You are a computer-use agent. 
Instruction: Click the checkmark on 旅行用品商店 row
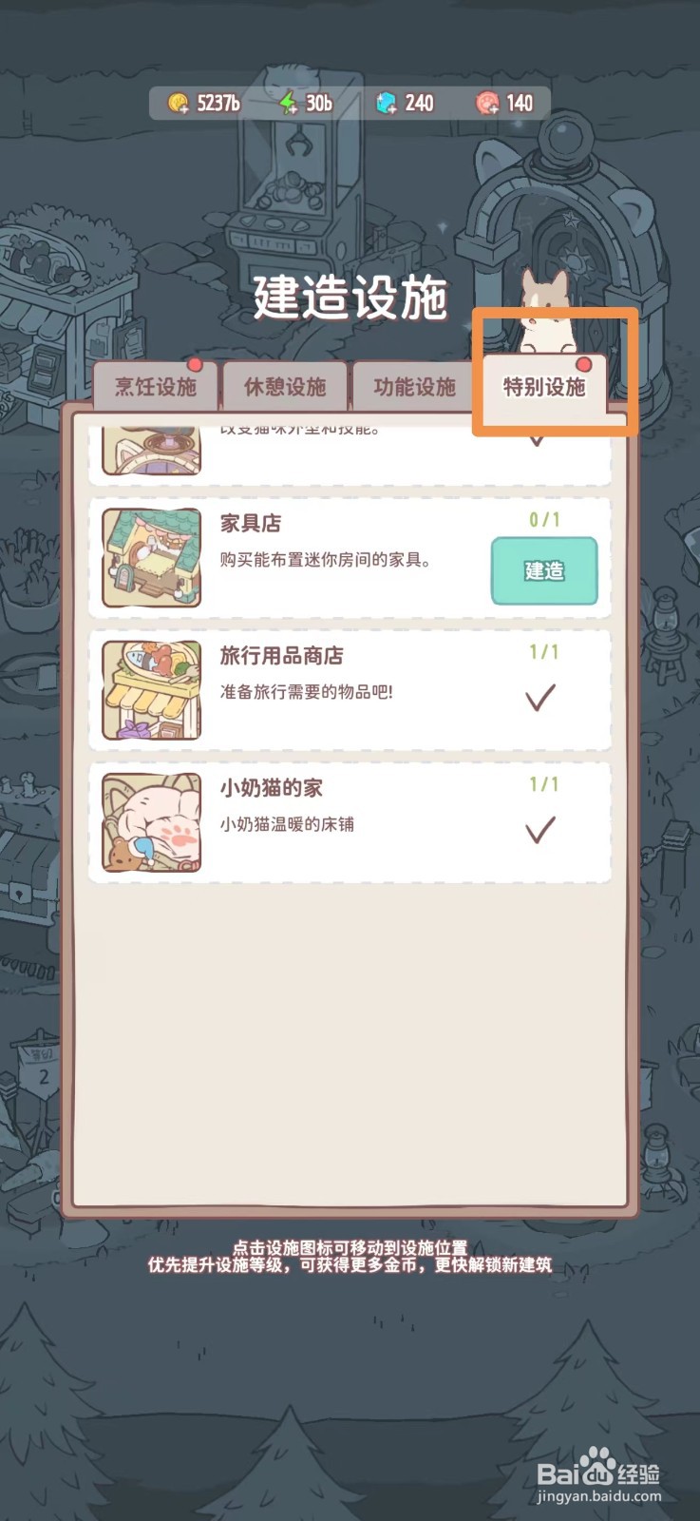539,697
